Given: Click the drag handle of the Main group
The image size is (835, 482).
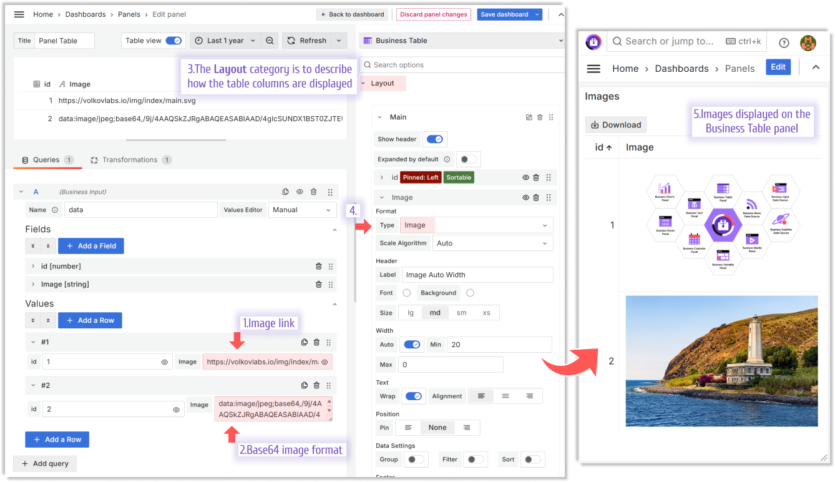Looking at the screenshot, I should coord(550,117).
